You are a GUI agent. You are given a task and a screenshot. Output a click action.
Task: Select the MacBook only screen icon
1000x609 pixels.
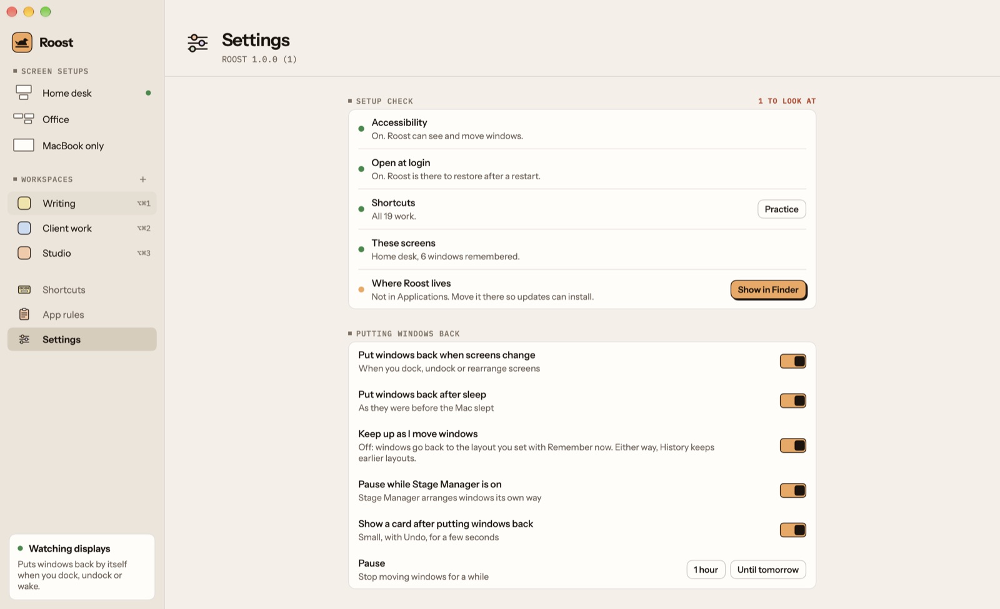point(24,146)
